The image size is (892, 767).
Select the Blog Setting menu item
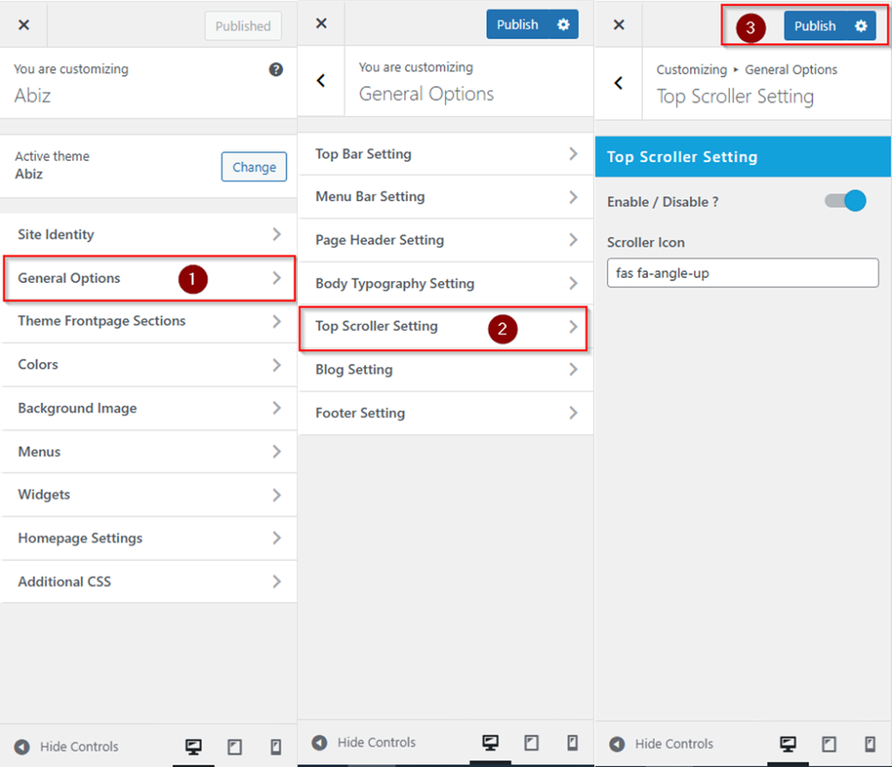445,369
